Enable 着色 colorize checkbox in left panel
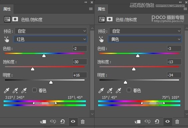This screenshot has width=188, height=128. coord(34,90)
